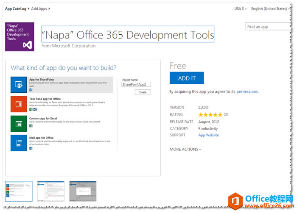Open the English (United States) language dropdown

tap(270, 8)
